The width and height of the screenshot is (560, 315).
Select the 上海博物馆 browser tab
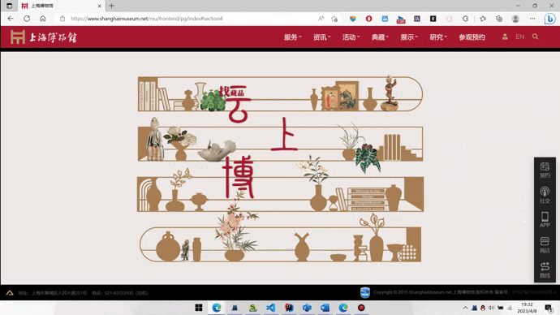tap(61, 6)
